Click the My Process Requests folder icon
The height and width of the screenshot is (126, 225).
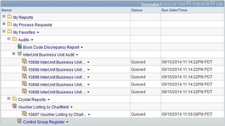coord(10,24)
